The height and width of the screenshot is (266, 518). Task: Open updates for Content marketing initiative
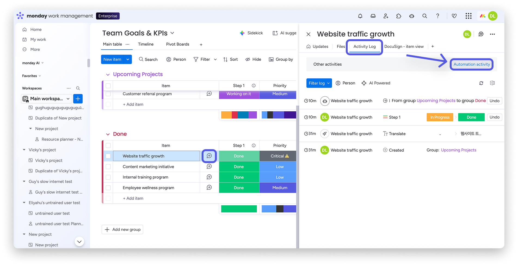click(x=209, y=167)
